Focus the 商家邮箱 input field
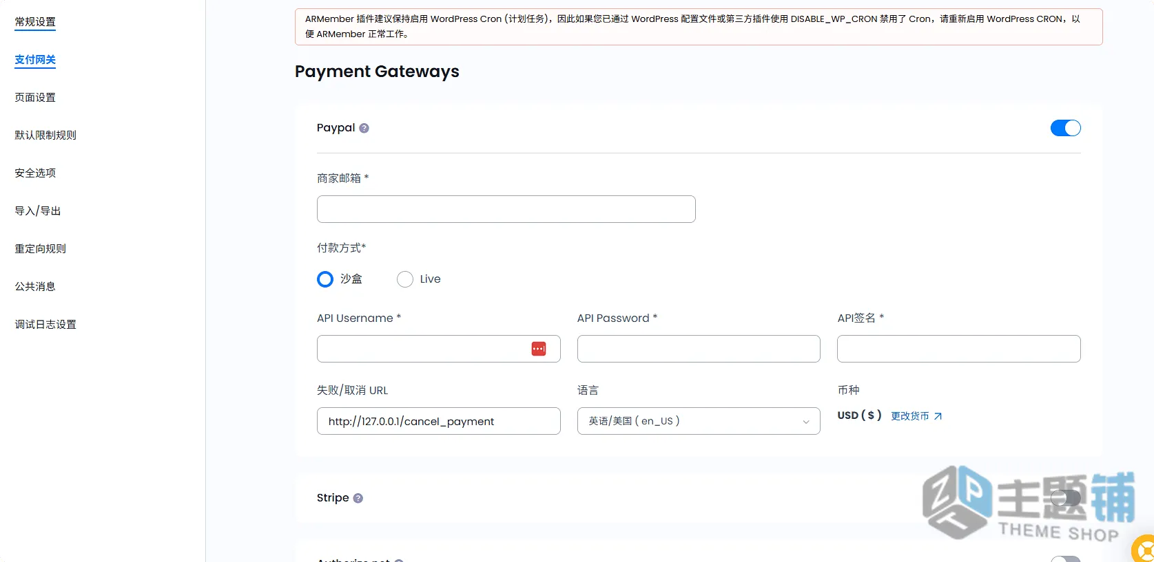The height and width of the screenshot is (562, 1154). tap(506, 209)
